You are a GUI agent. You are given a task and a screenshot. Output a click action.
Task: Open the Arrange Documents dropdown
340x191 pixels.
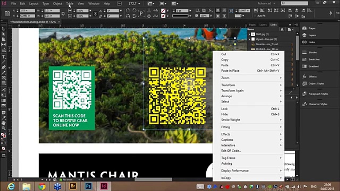pyautogui.click(x=175, y=4)
